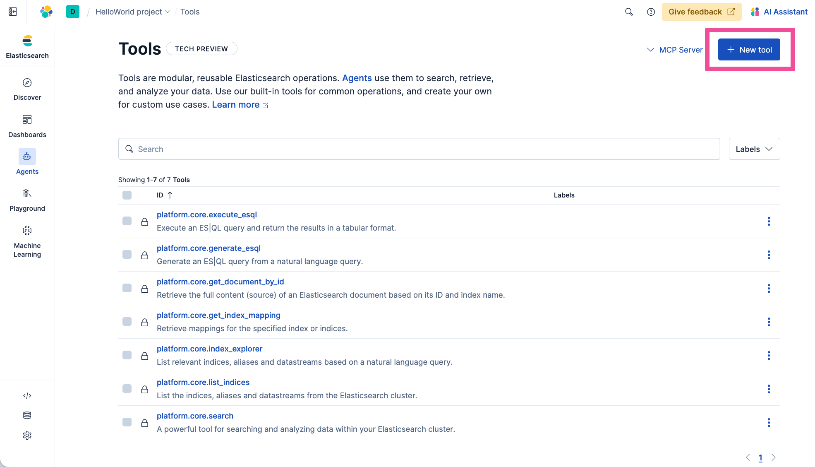Open Dev Tools via the code icon

pyautogui.click(x=27, y=395)
